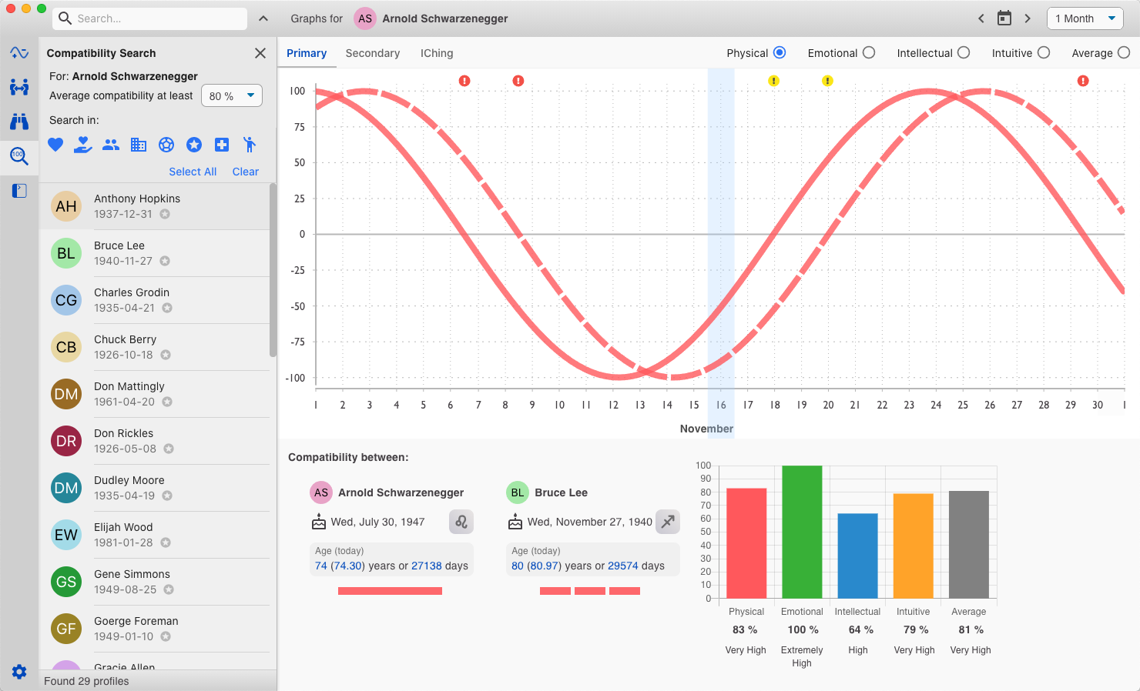1140x691 pixels.
Task: Select the Physical radio button
Action: 780,52
